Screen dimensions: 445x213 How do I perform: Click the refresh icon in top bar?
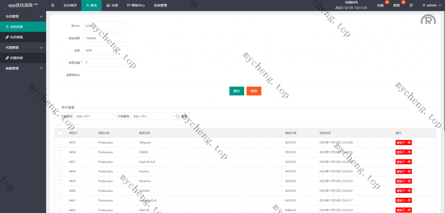(411, 6)
